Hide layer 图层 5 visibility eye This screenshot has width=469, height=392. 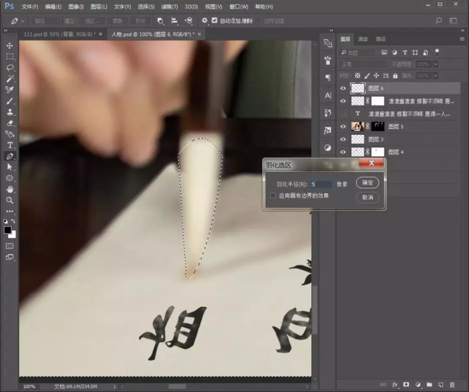pos(343,126)
